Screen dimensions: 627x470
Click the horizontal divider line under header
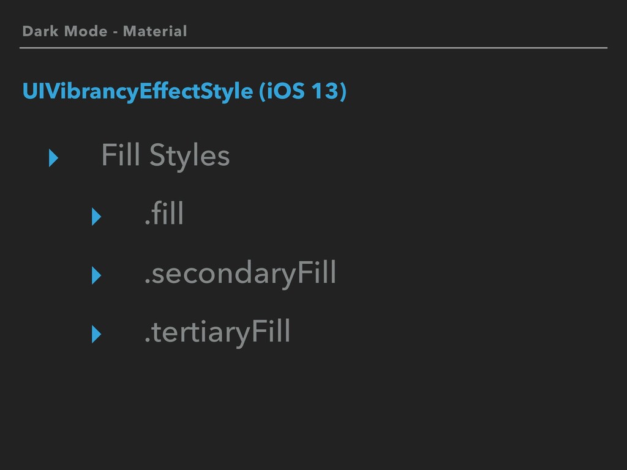313,48
